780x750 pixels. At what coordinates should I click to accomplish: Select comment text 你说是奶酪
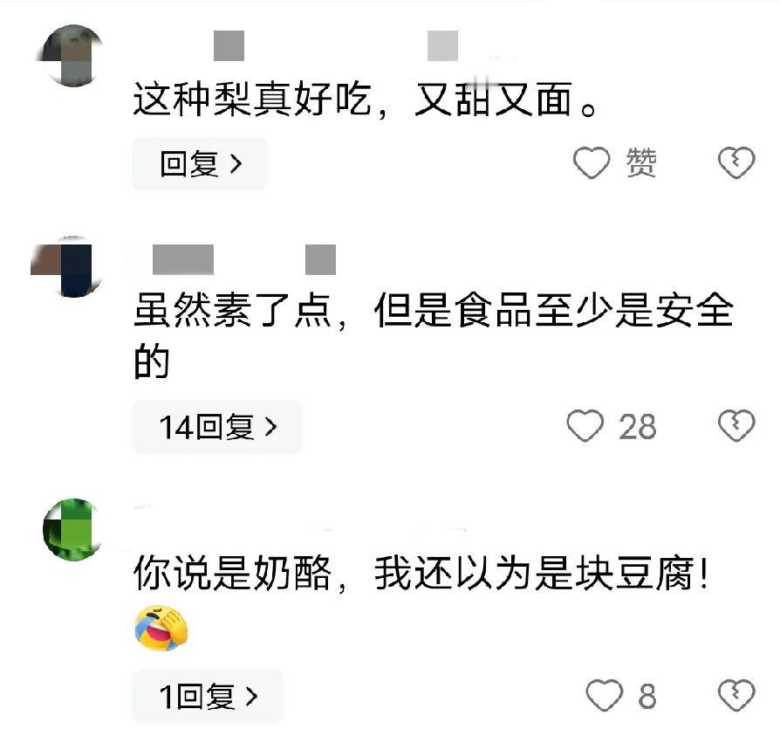pyautogui.click(x=232, y=574)
